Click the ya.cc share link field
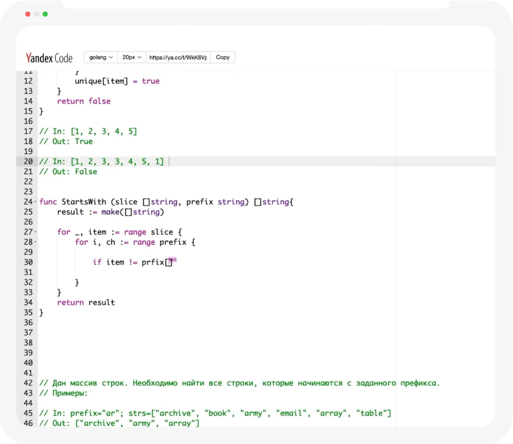The image size is (513, 444). point(178,57)
